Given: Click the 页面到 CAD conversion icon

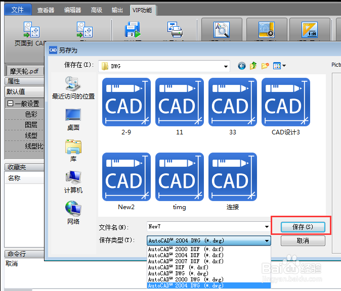Looking at the screenshot, I should point(31,30).
